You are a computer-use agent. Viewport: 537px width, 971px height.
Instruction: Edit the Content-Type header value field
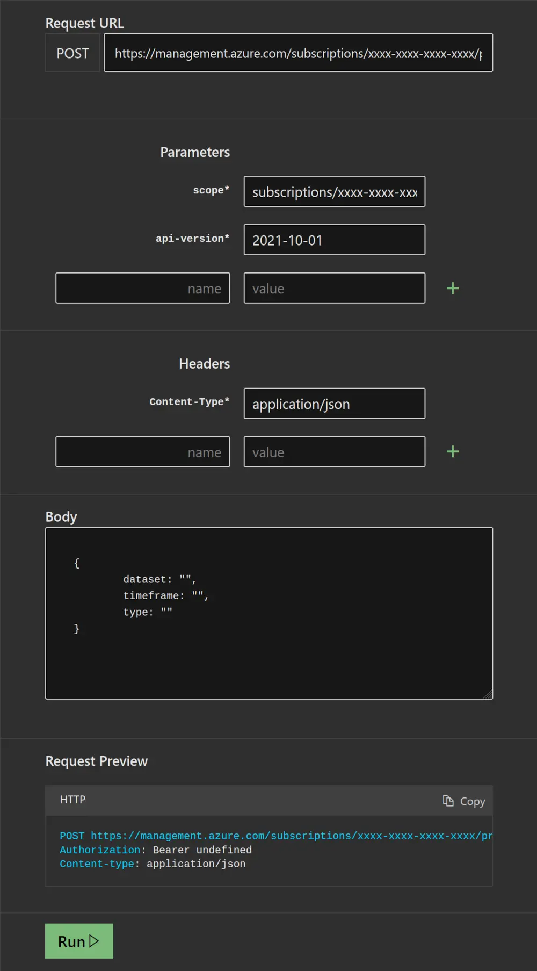(x=334, y=404)
